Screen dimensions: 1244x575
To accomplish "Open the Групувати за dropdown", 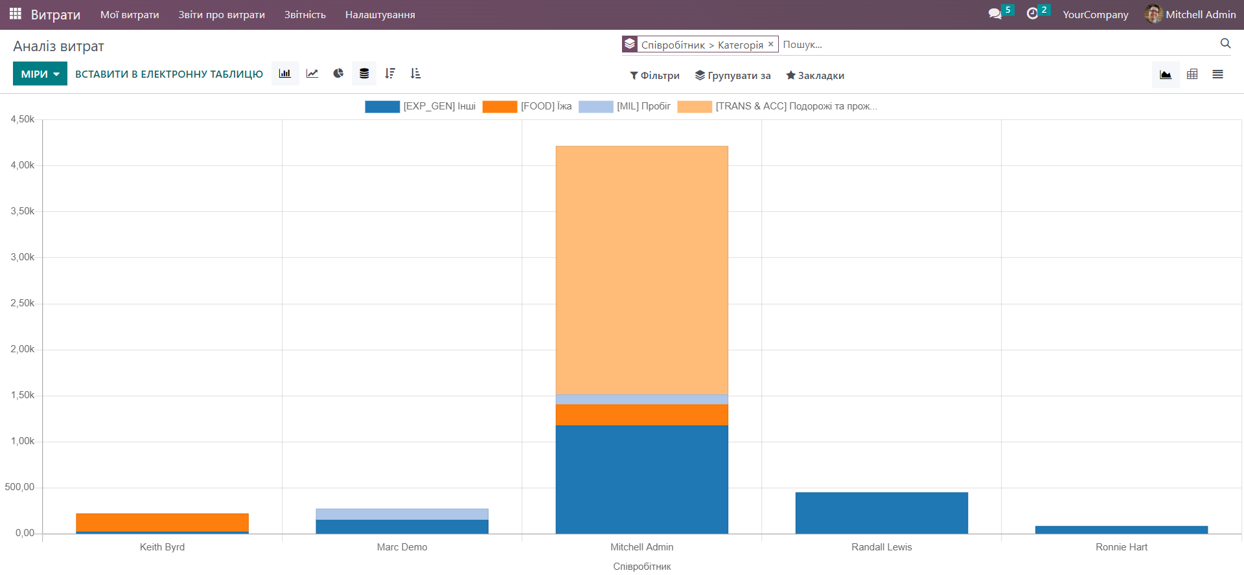I will coord(733,76).
